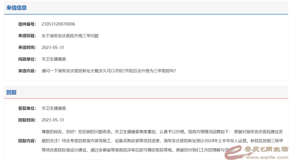
Task: Click the title 关于海军安庆医院升格三甲问题
Action: click(x=70, y=36)
